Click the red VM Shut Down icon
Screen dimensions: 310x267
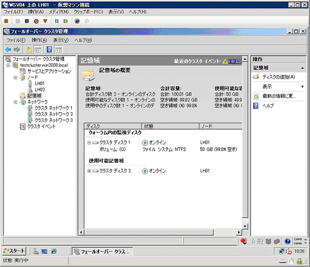click(x=36, y=21)
